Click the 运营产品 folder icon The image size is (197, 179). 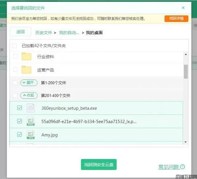26,70
